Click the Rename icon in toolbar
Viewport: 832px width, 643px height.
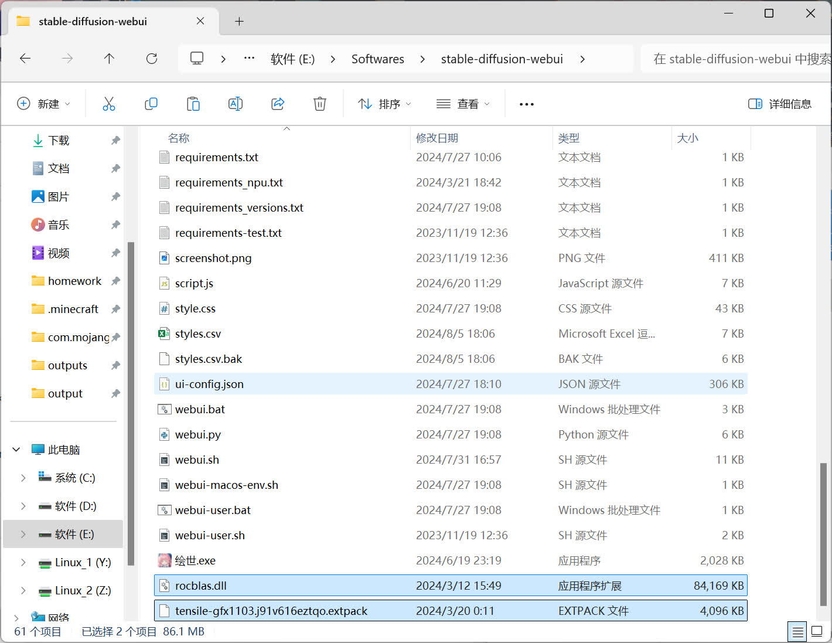236,104
